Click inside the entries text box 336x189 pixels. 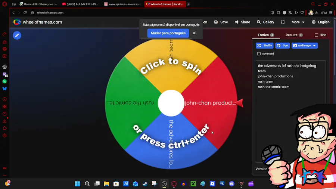[290, 111]
